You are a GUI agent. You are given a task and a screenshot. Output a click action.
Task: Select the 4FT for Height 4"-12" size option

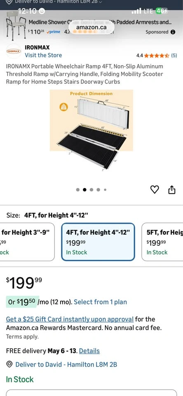pos(98,242)
